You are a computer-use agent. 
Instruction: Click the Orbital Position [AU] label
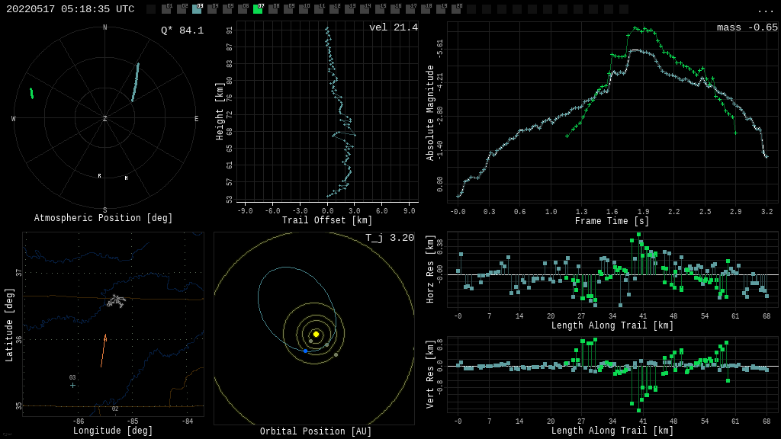[x=316, y=431]
